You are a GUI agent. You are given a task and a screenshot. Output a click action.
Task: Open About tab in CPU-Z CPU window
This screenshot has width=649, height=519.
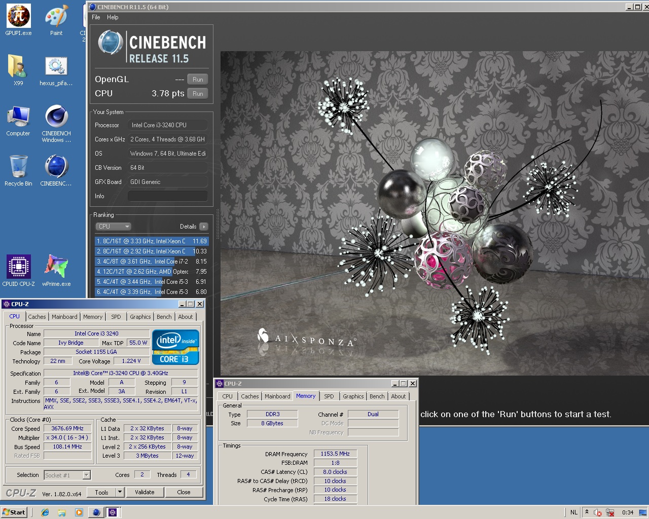186,317
